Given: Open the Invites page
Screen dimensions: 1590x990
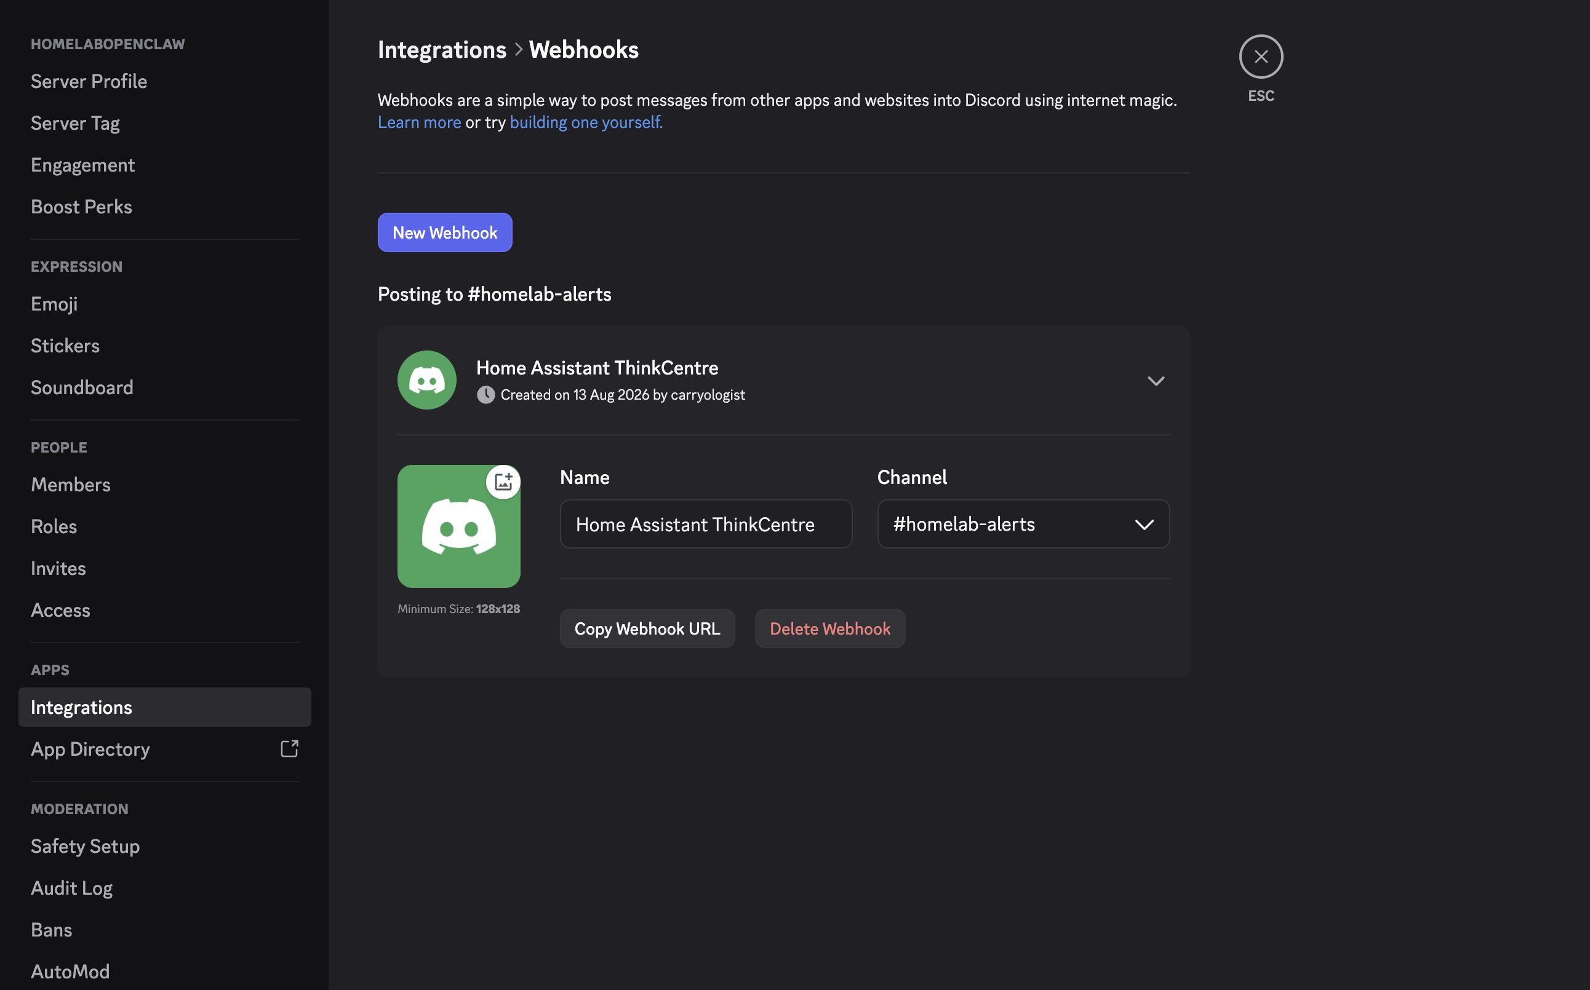Looking at the screenshot, I should pyautogui.click(x=164, y=568).
